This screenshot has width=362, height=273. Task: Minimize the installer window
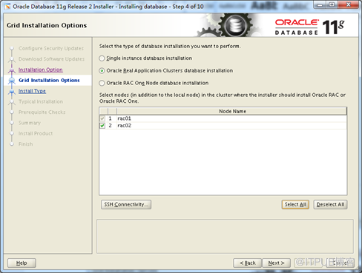click(320, 4)
